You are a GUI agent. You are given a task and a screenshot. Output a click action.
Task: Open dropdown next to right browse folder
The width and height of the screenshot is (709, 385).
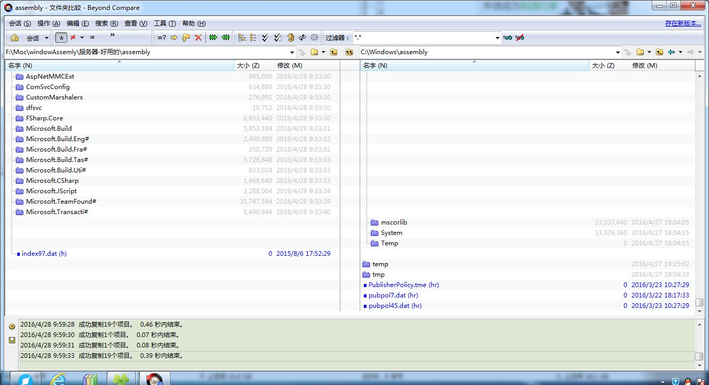tap(649, 52)
